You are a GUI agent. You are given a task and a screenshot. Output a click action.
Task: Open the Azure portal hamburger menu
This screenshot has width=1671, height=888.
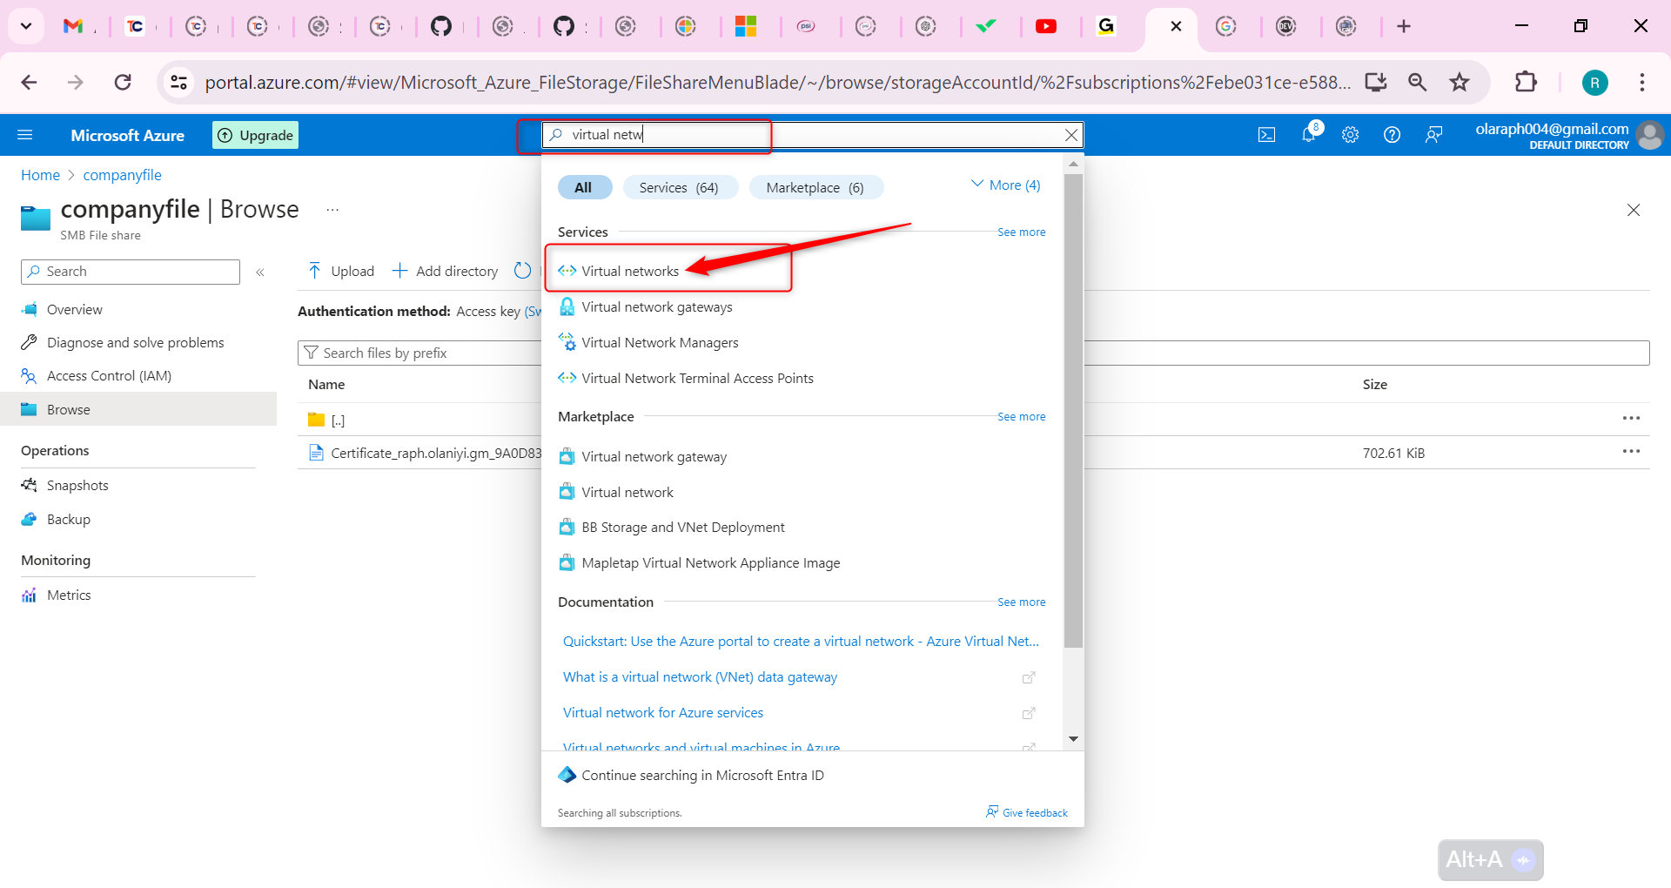point(25,135)
